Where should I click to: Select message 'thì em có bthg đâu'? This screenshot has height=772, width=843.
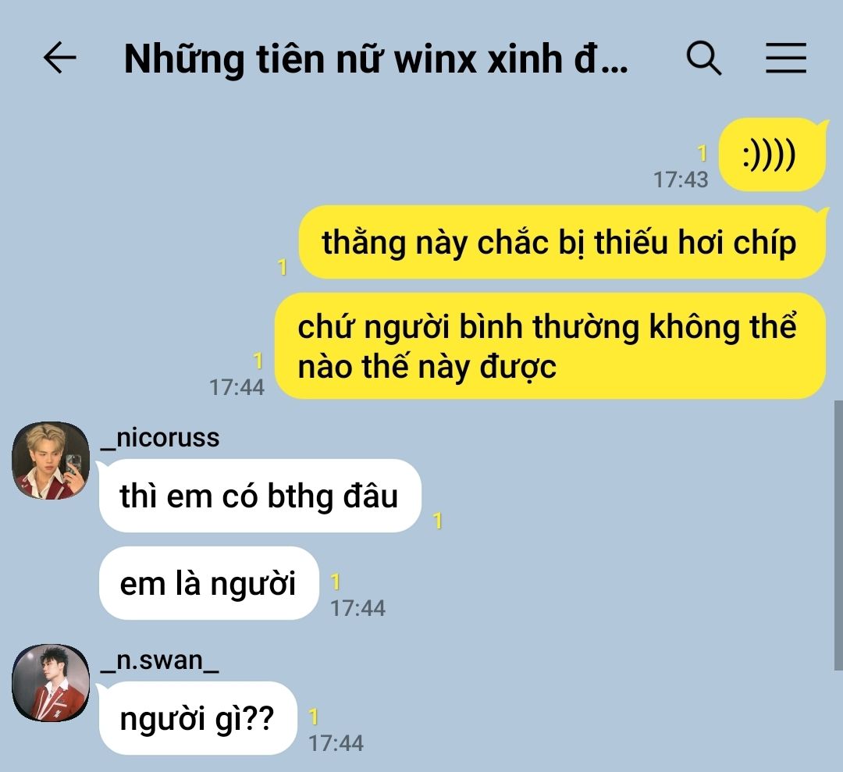click(x=260, y=496)
